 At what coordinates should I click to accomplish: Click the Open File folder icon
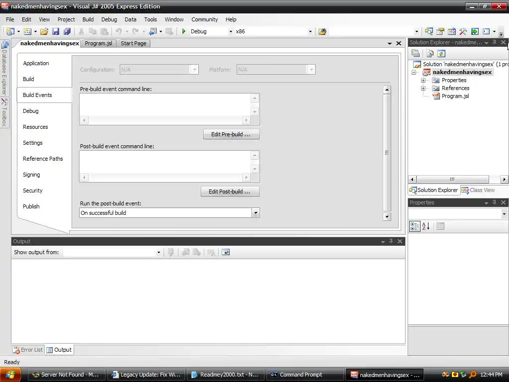pyautogui.click(x=44, y=31)
